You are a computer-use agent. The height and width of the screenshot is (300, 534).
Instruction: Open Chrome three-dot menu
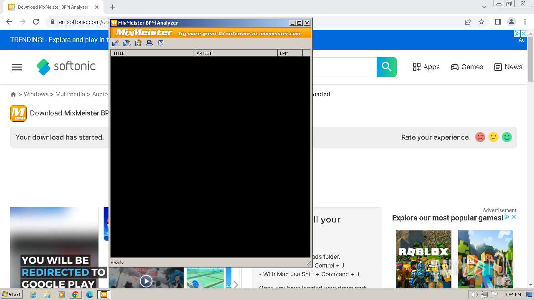click(x=525, y=22)
